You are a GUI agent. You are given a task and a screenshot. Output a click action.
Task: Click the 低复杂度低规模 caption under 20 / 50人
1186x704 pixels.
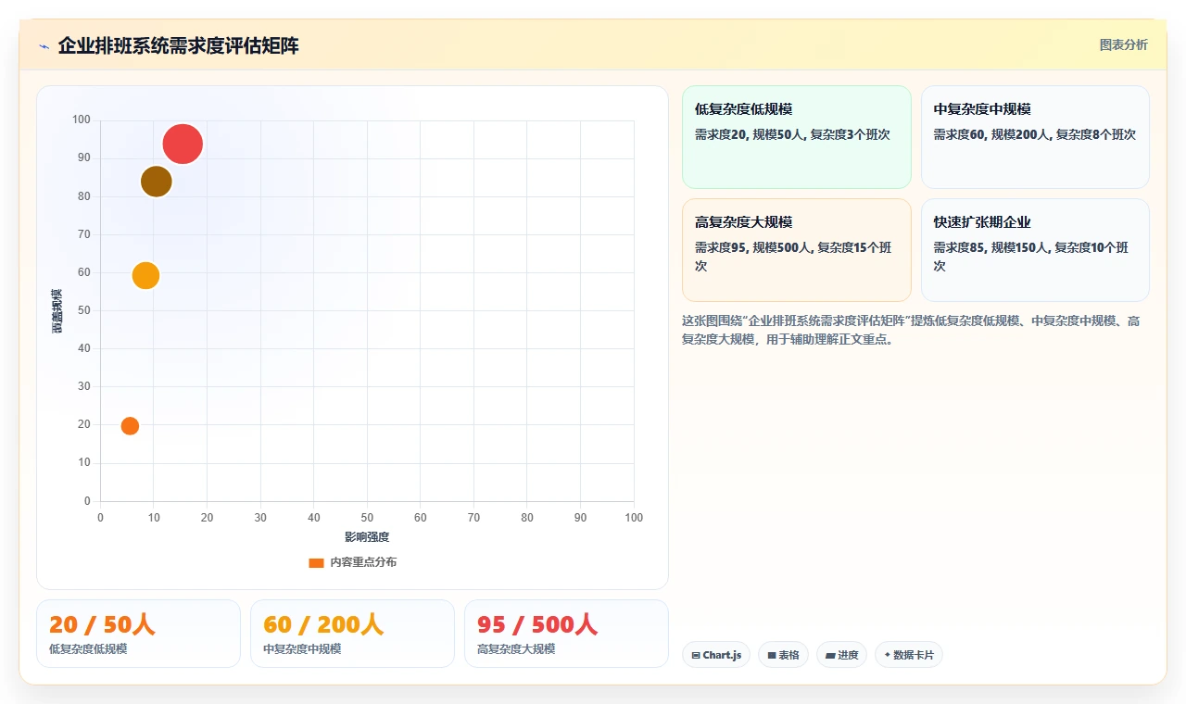[88, 649]
